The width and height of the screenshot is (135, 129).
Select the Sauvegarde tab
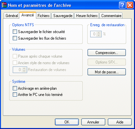[63, 16]
